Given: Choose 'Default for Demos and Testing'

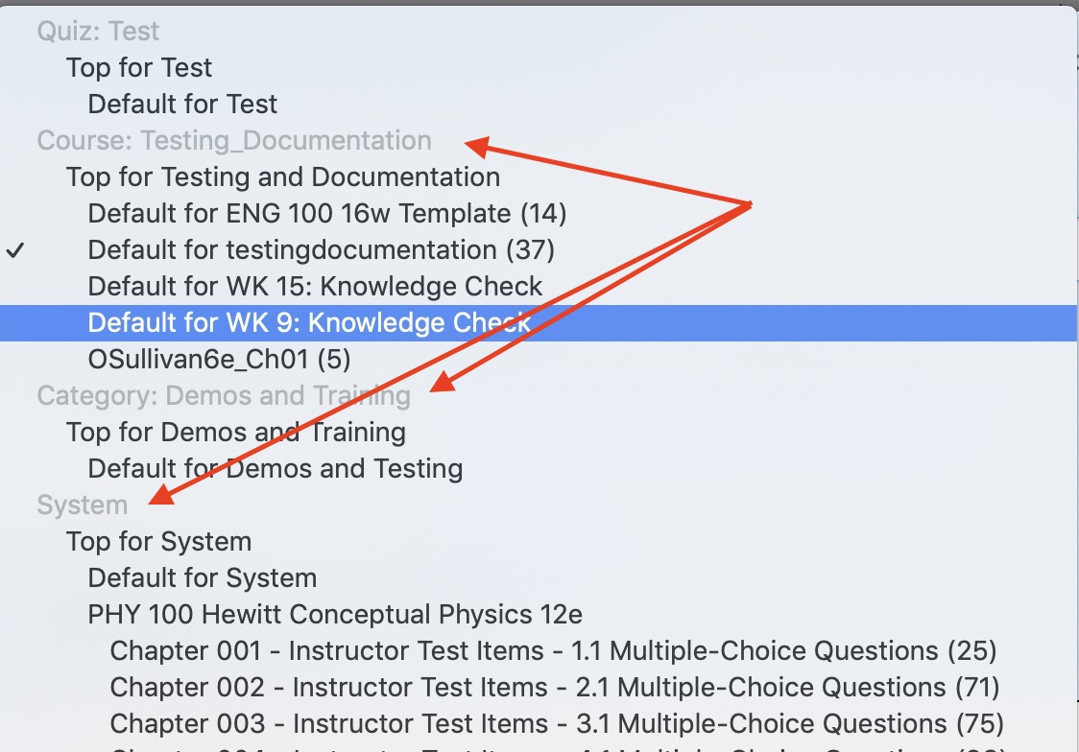Looking at the screenshot, I should pyautogui.click(x=275, y=469).
